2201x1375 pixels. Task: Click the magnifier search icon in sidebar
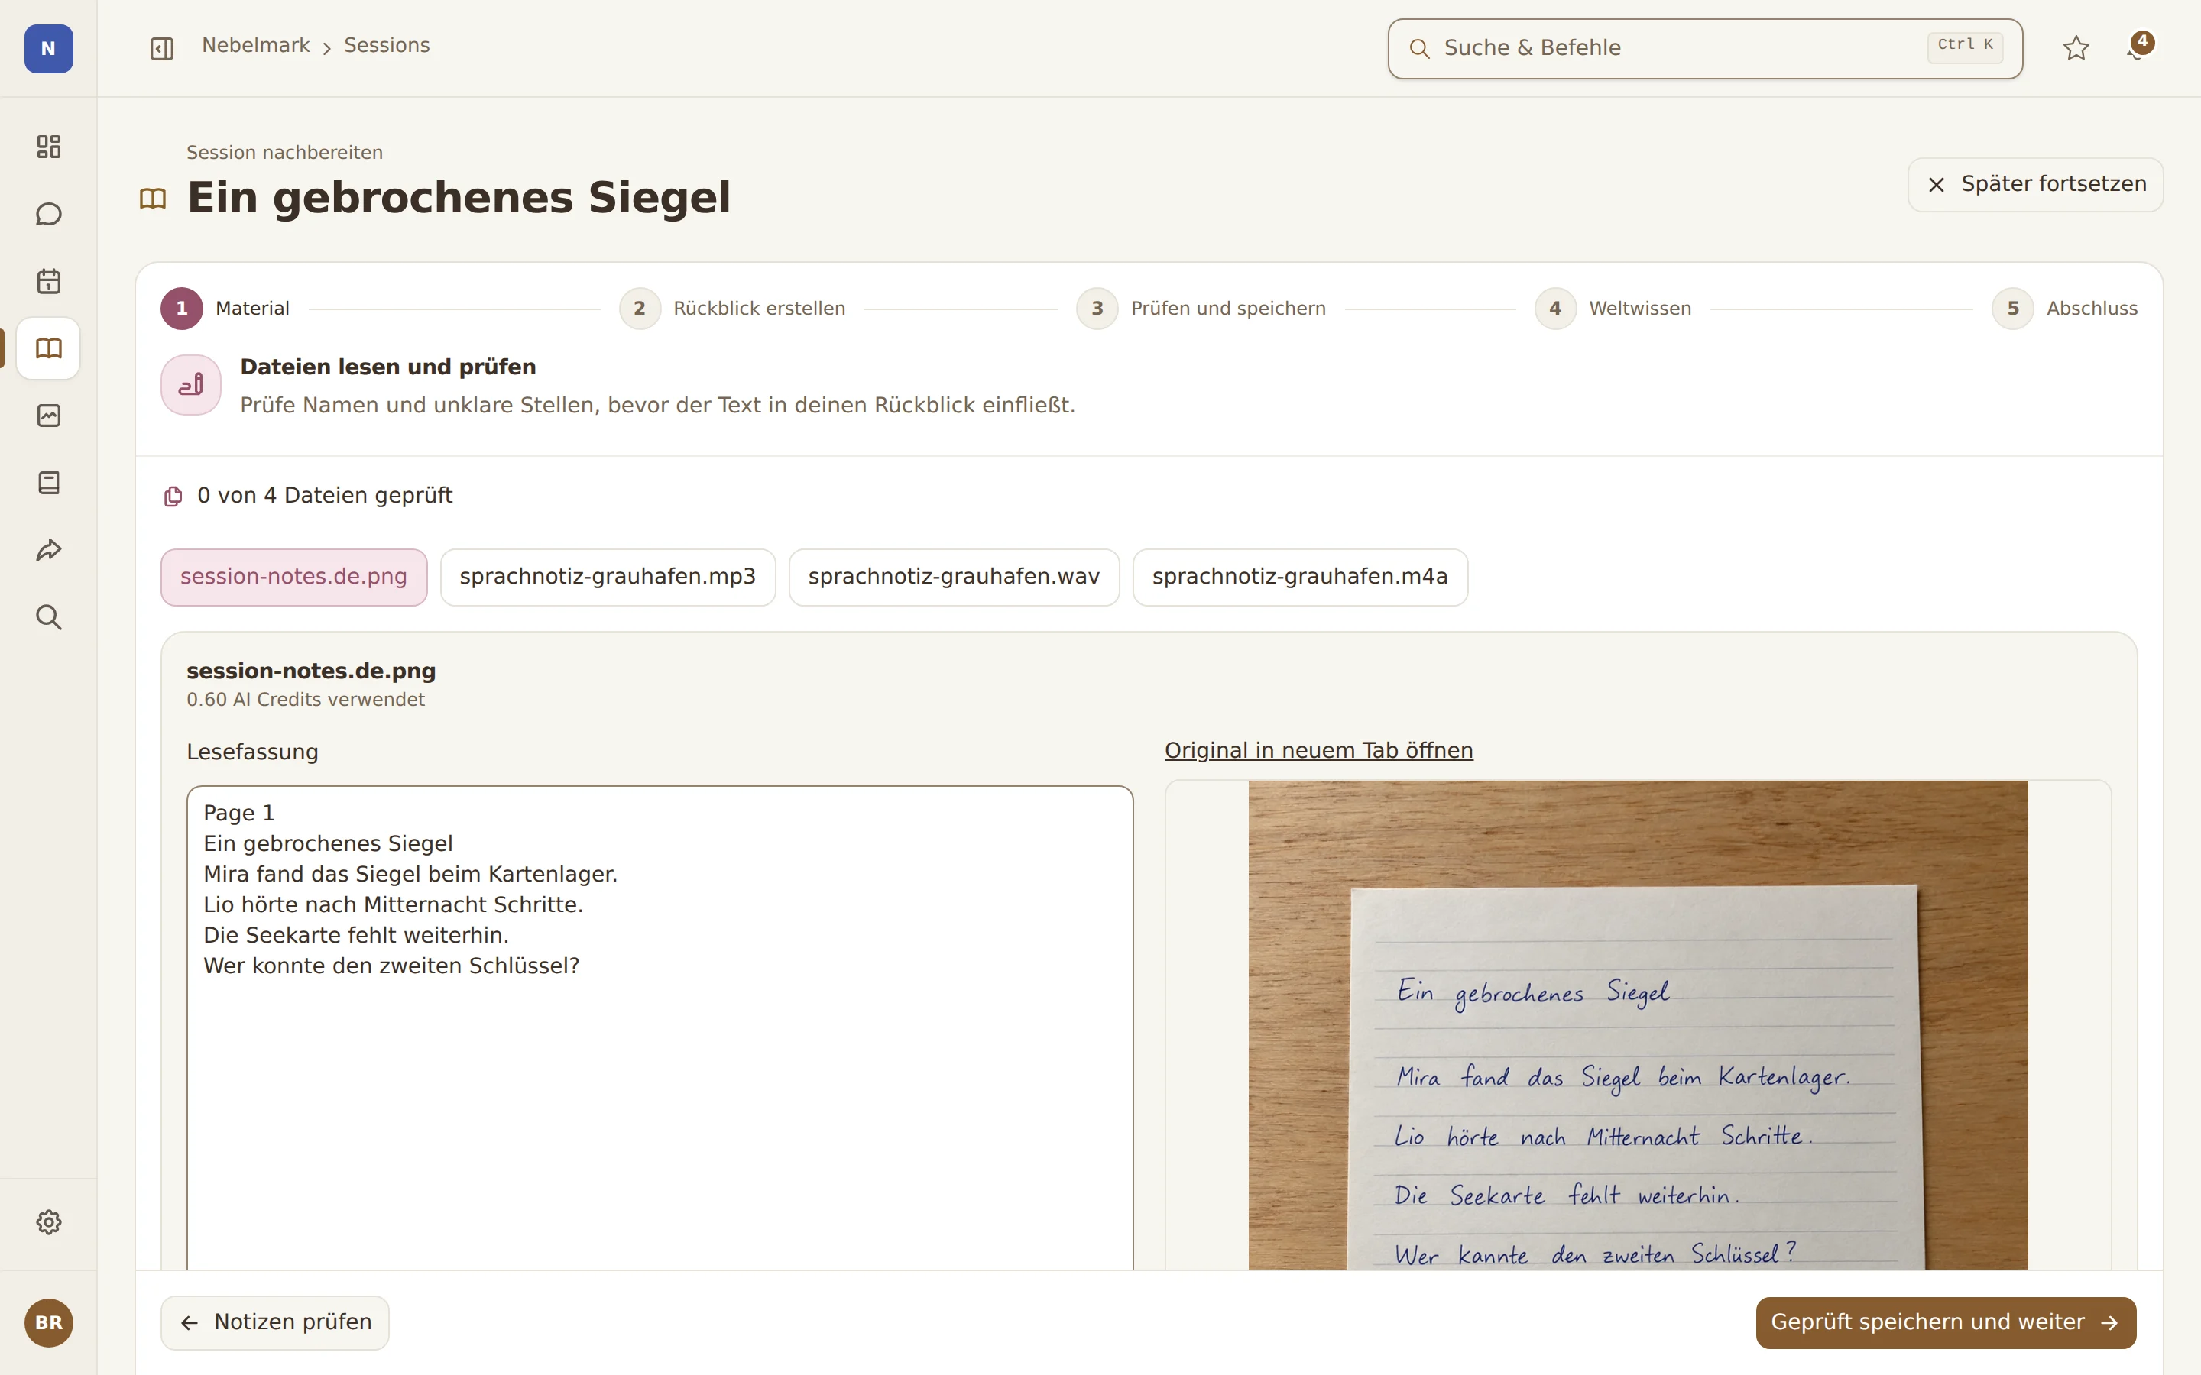tap(48, 617)
